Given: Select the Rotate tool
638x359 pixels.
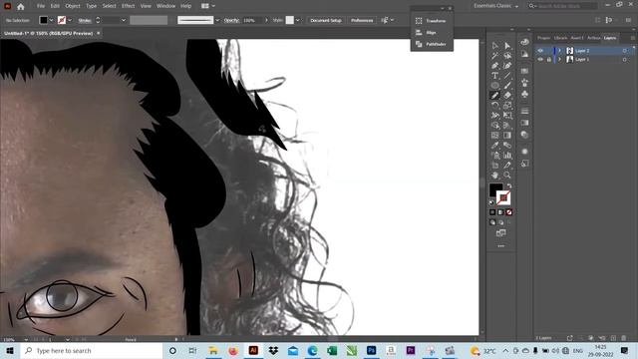Looking at the screenshot, I should click(494, 106).
